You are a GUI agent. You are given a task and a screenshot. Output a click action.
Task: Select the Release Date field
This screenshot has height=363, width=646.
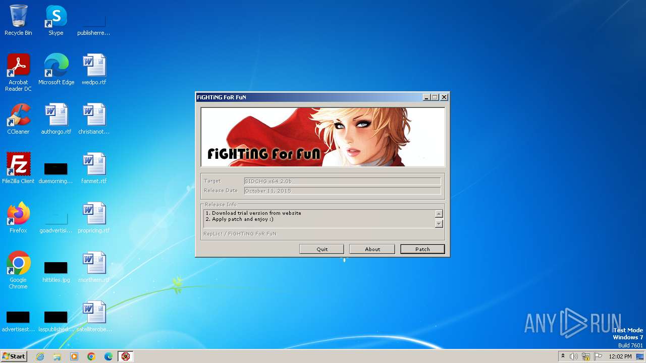tap(342, 191)
